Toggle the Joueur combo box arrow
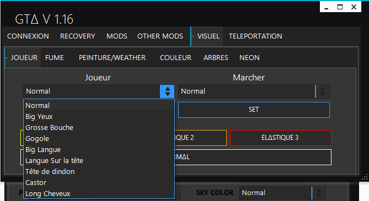This screenshot has width=369, height=201. [167, 91]
